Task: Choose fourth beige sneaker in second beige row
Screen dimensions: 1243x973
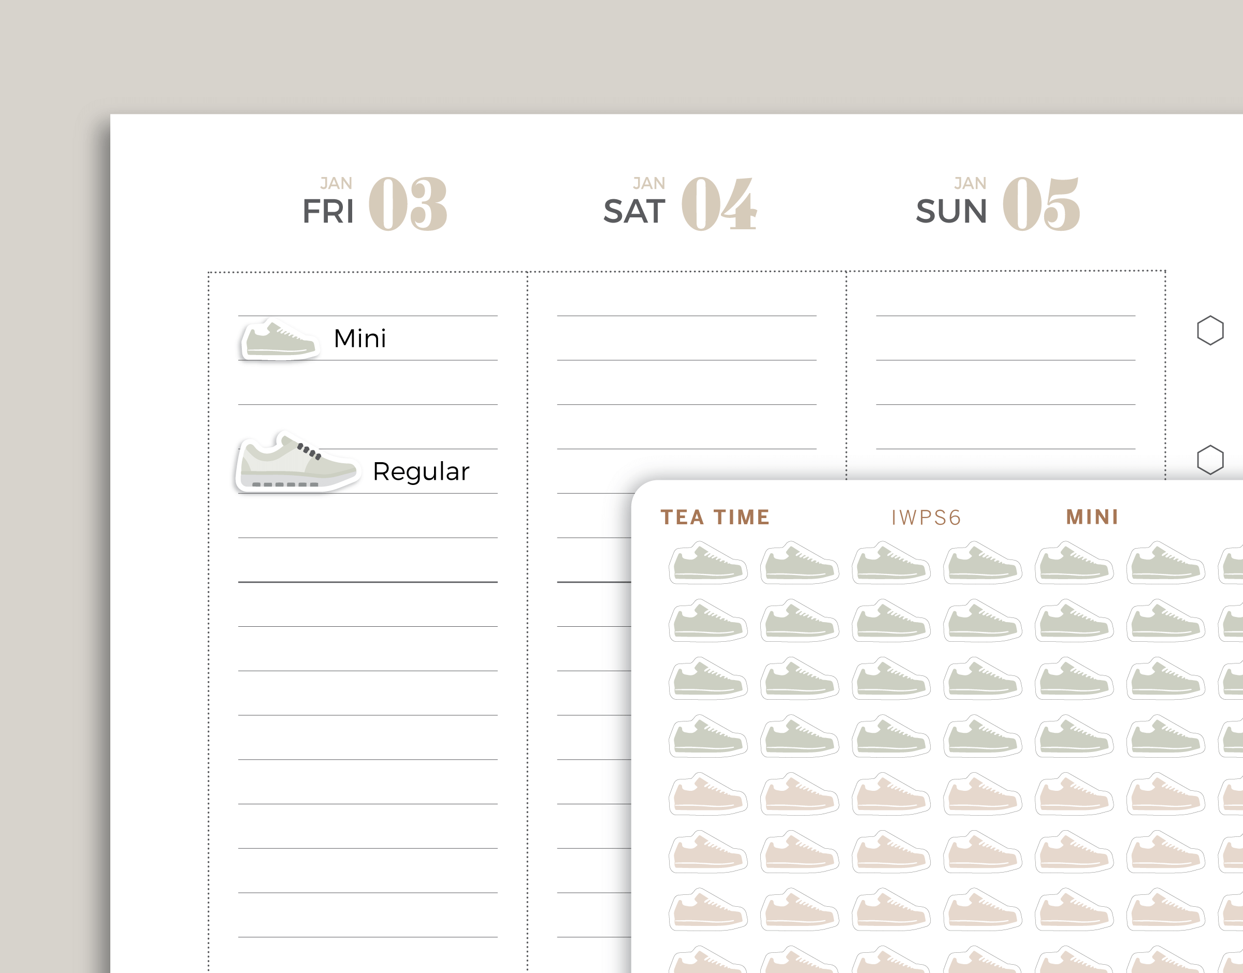Action: 982,853
